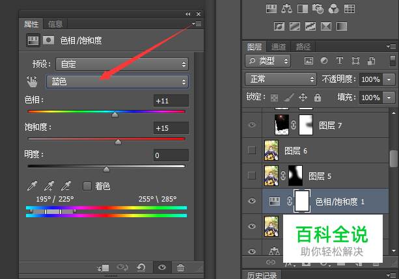Click the reset adjustment defaults icon
Viewport: 399px width, 279px height.
pyautogui.click(x=141, y=267)
